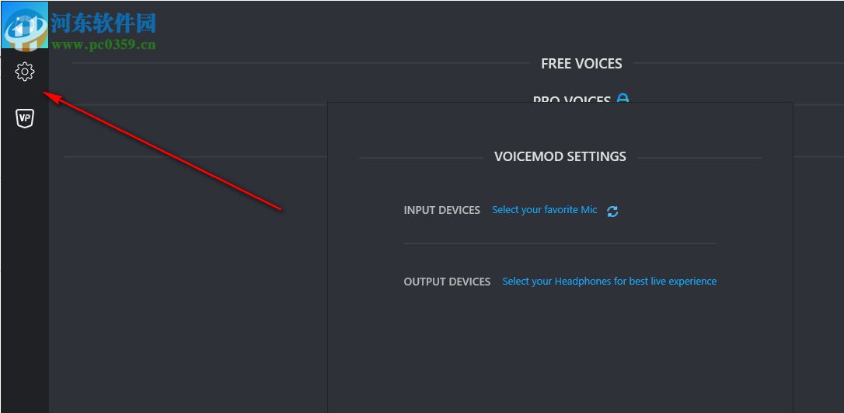
Task: Click the blank area below OUTPUT DEVICES row
Action: 560,350
